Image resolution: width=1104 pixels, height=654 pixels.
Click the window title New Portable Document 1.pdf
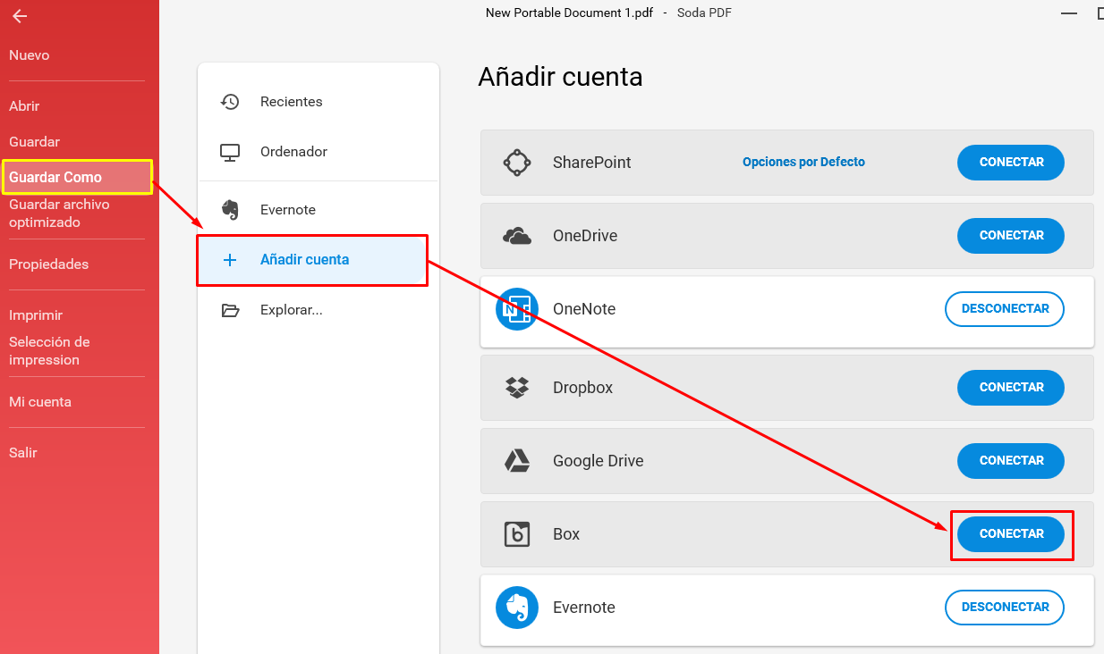click(571, 13)
